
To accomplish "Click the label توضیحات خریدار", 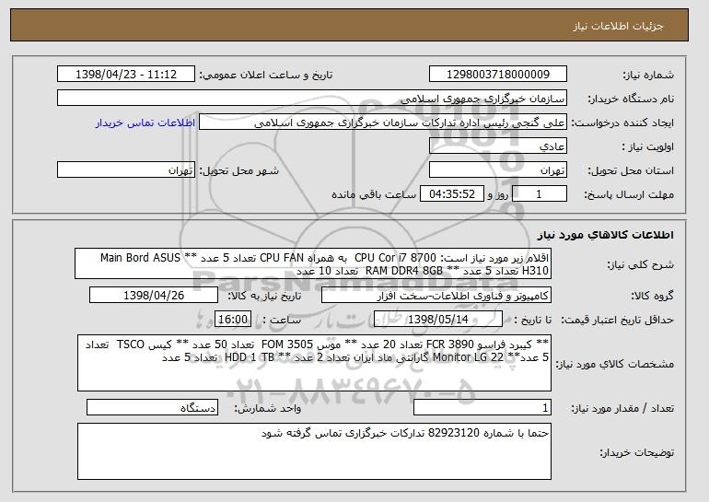I will click(x=636, y=452).
